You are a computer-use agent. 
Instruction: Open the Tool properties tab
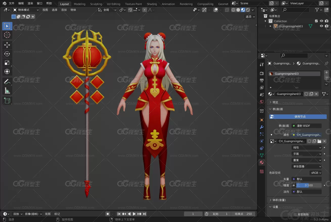[262, 64]
